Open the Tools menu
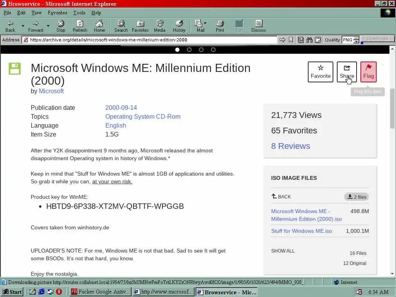396x297 pixels. pos(79,13)
